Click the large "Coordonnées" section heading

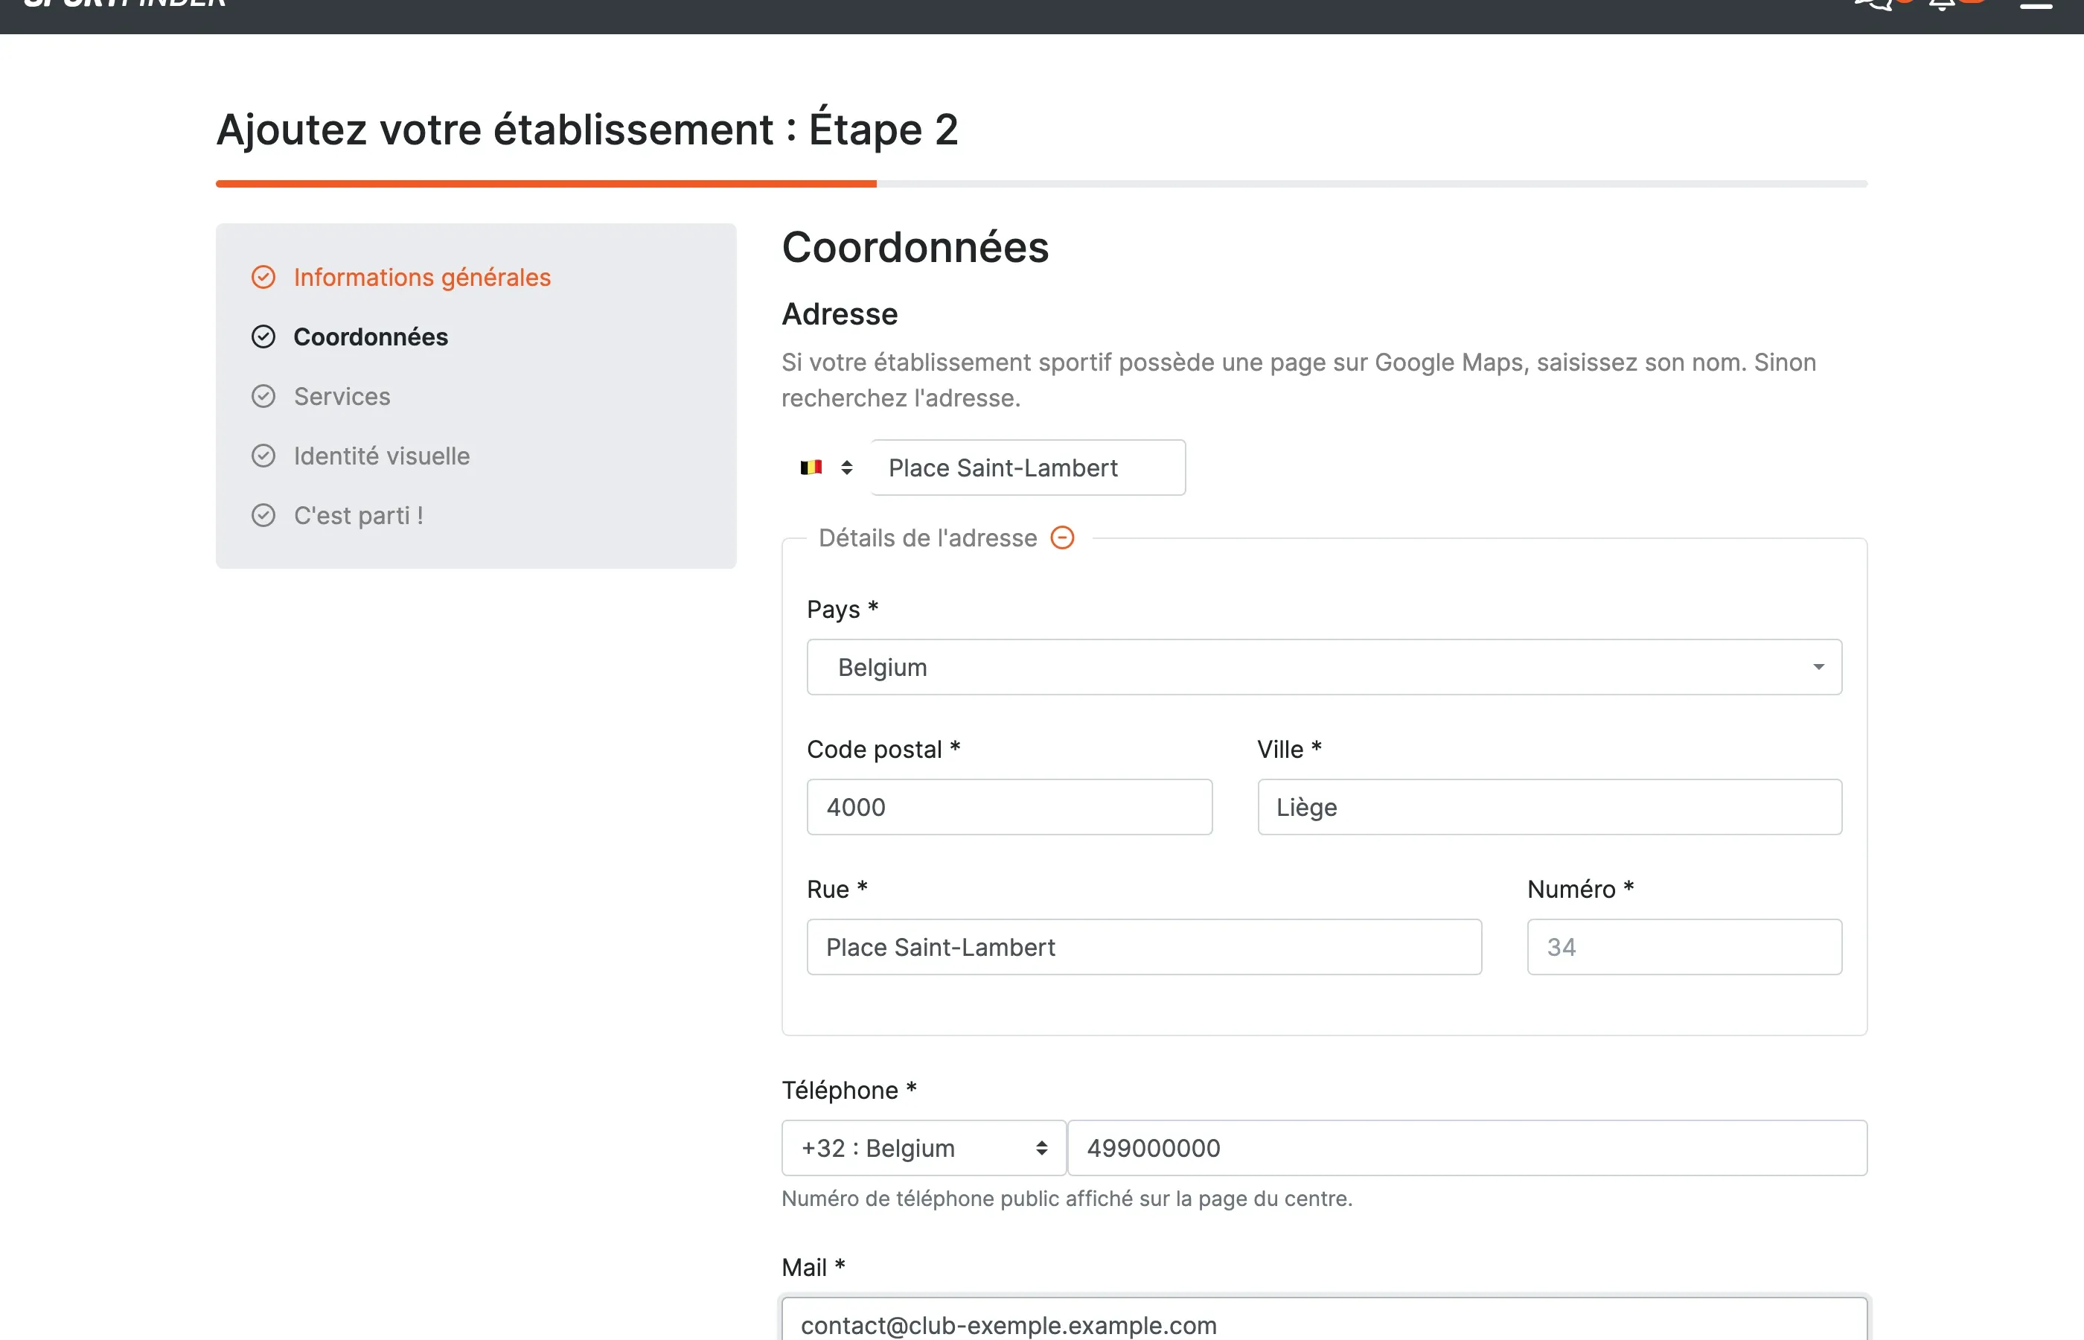point(915,247)
